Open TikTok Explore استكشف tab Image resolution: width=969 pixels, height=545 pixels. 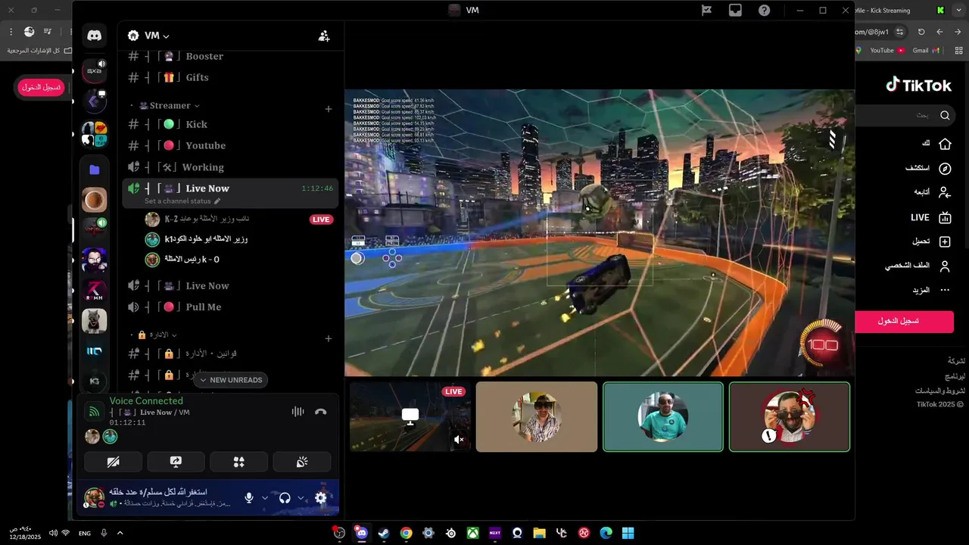(x=928, y=168)
